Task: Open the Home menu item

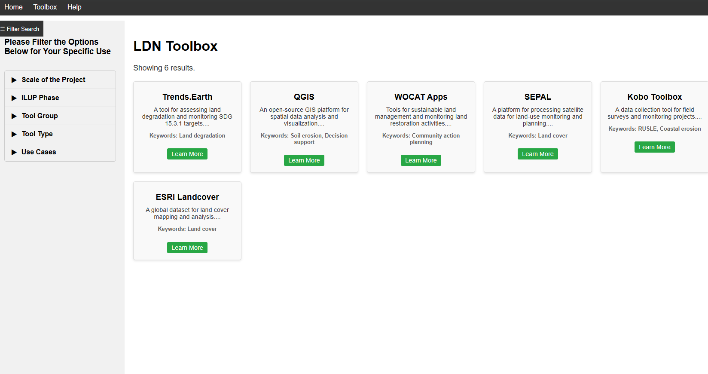Action: click(x=13, y=7)
